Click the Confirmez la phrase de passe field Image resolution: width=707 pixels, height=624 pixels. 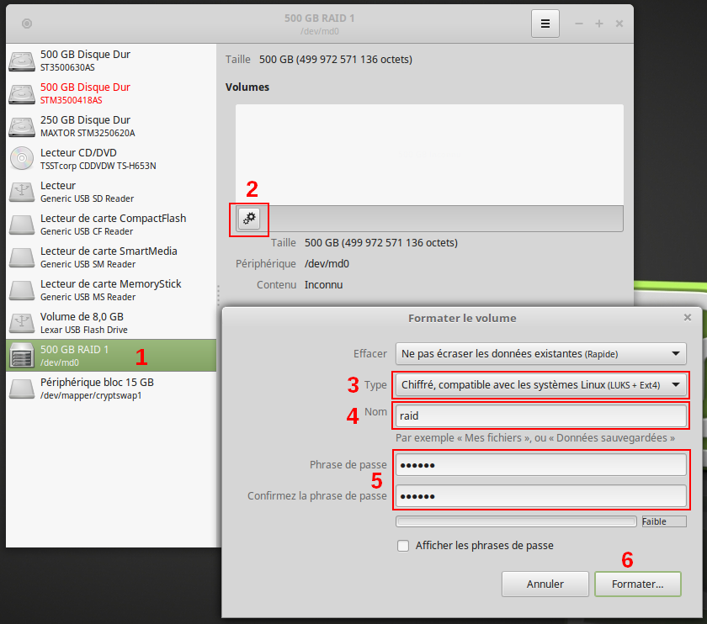tap(541, 496)
